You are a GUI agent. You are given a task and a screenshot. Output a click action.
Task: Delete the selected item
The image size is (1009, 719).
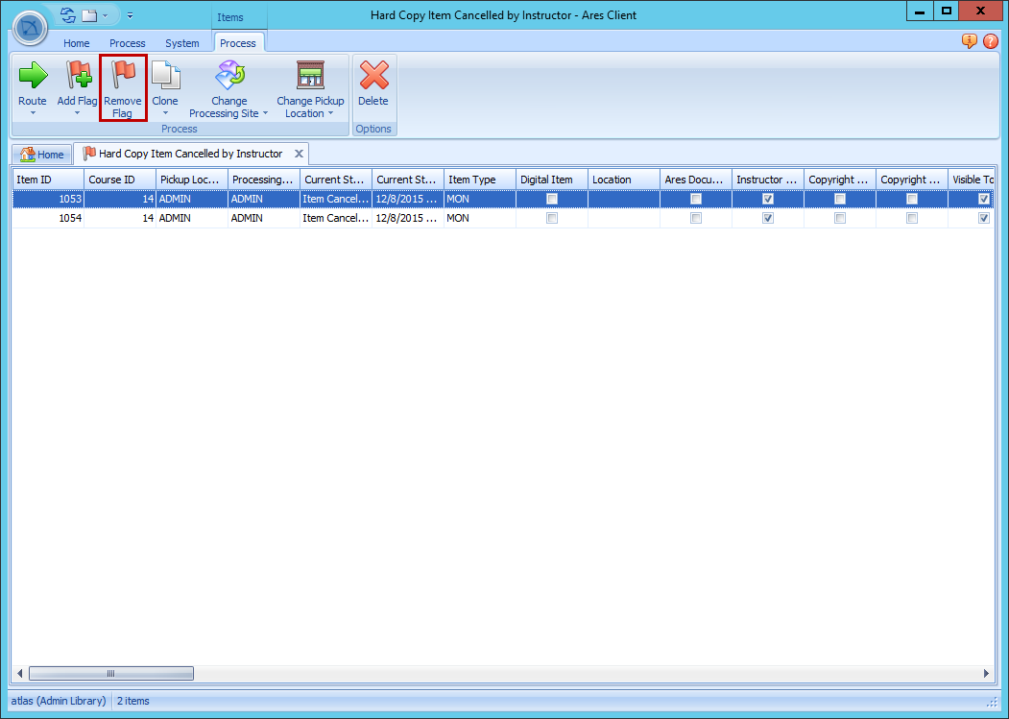[372, 86]
